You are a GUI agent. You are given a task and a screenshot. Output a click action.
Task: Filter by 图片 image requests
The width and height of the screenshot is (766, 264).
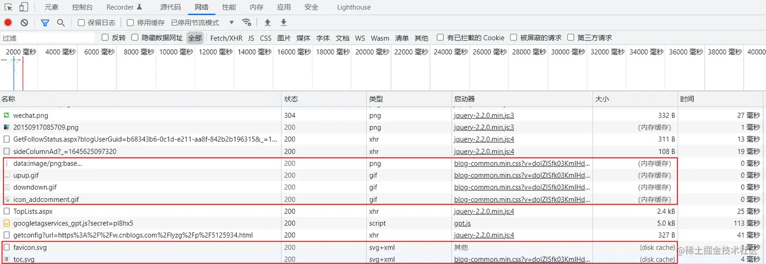[x=284, y=38]
